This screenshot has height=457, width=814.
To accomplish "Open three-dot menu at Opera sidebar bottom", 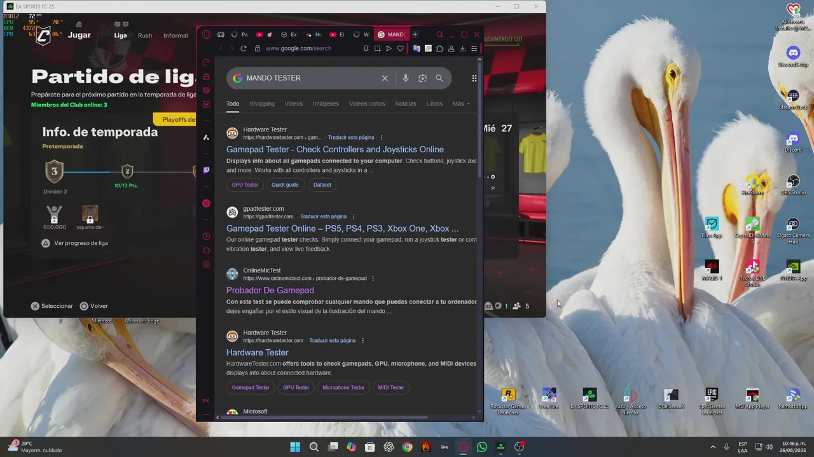I will [x=206, y=414].
